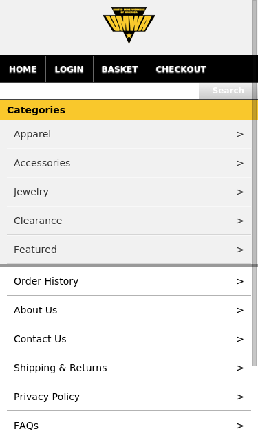258x431 pixels.
Task: Click the Privacy Policy arrow icon
Action: [240, 397]
